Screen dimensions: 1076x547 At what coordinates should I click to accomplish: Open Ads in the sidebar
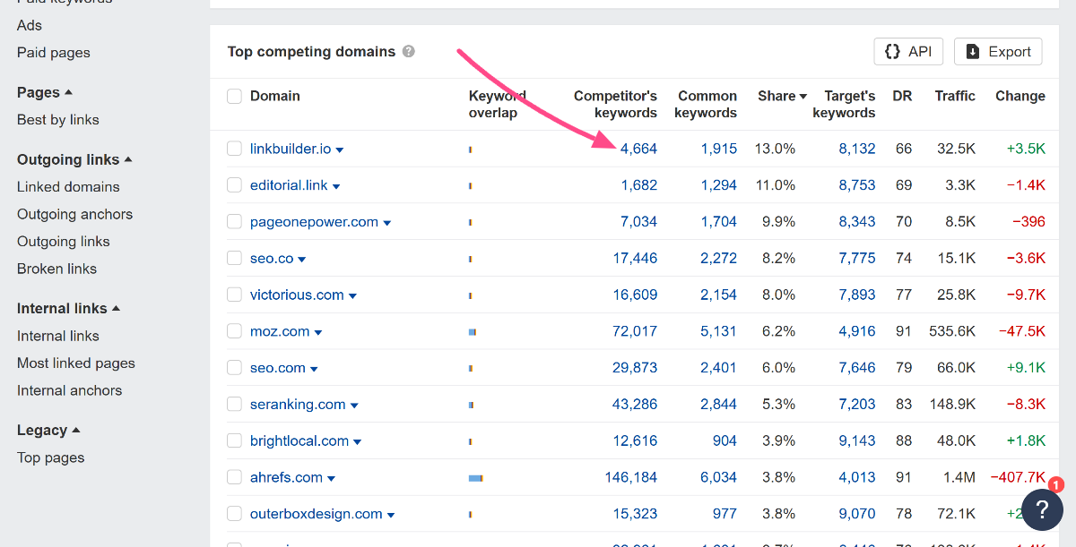(30, 25)
